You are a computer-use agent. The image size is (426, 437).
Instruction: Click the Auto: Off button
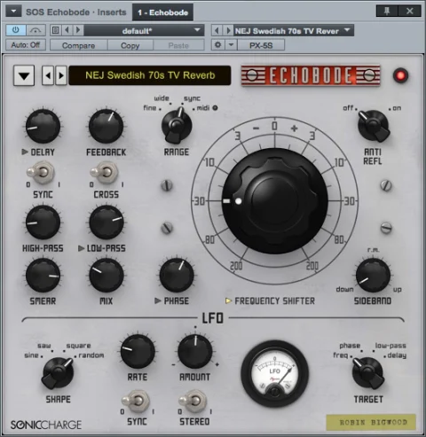click(x=26, y=45)
